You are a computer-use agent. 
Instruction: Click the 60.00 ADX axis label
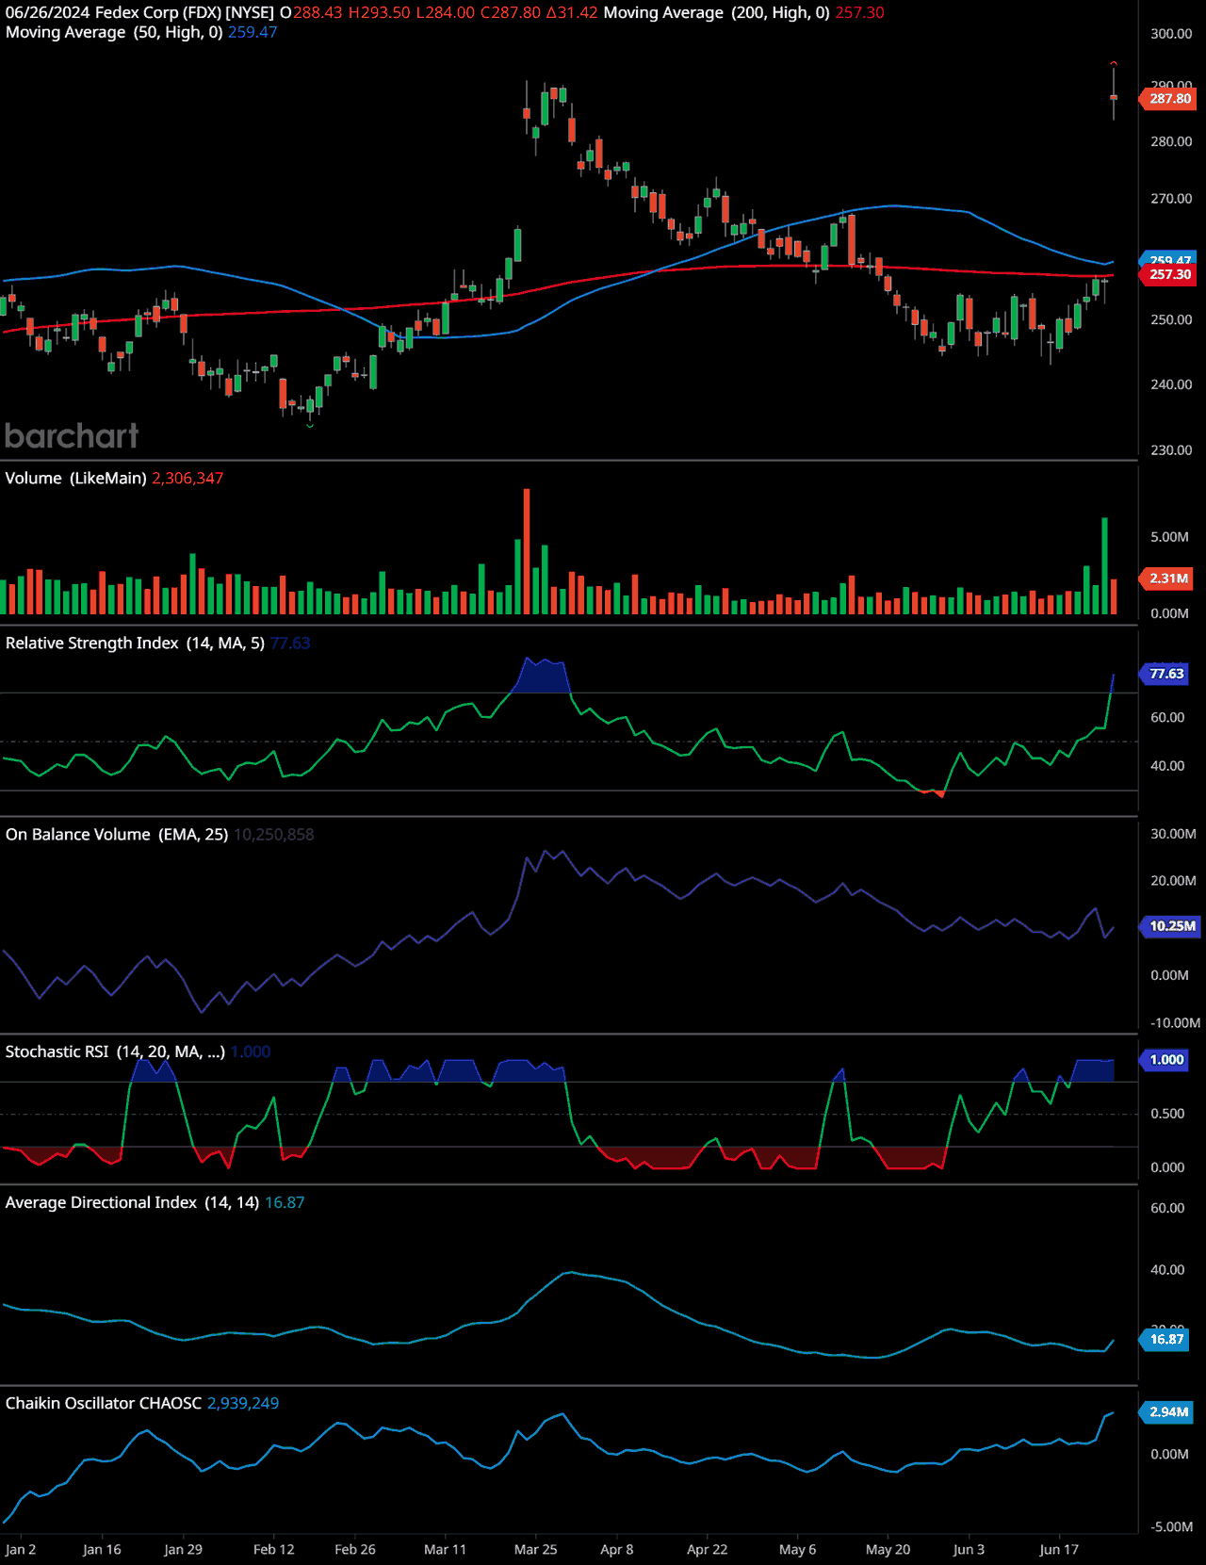coord(1167,1208)
